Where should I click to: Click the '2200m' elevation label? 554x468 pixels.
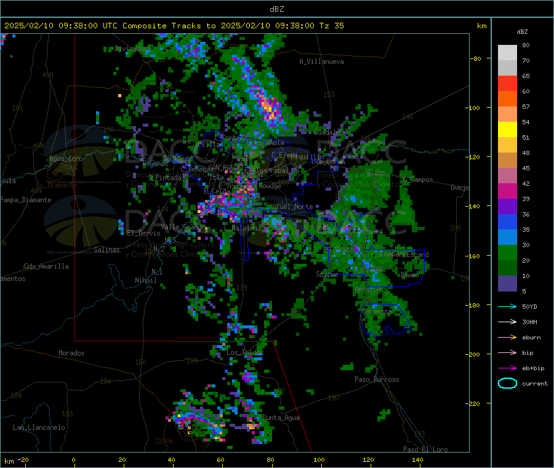coord(164,441)
